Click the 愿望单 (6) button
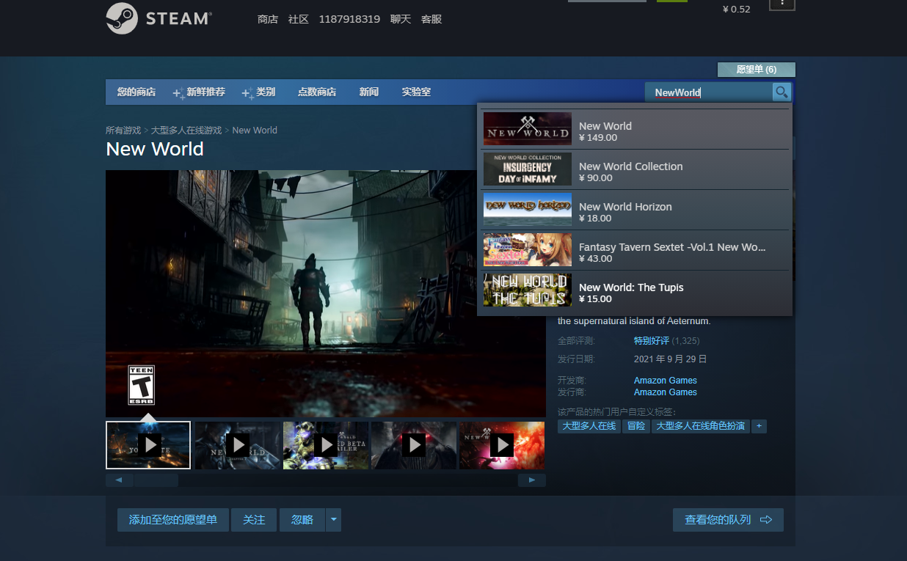The image size is (907, 561). click(757, 70)
